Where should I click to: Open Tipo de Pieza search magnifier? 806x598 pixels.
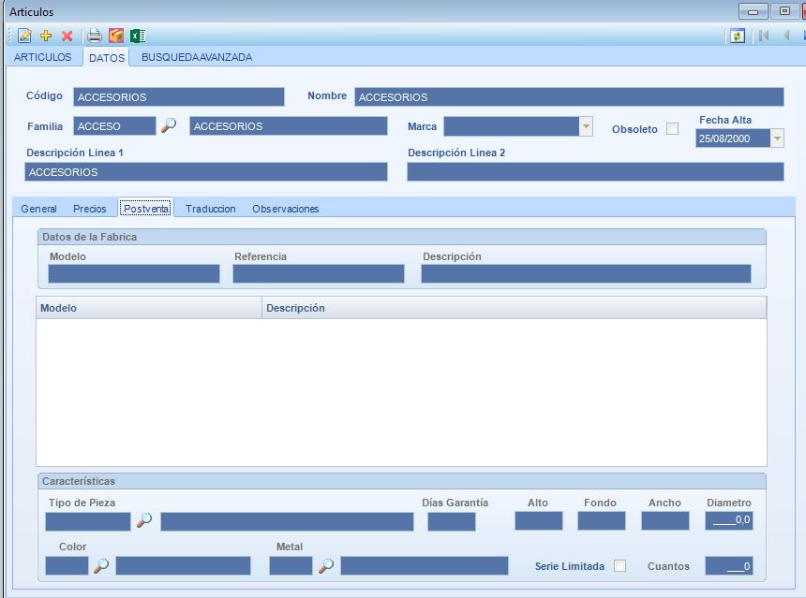[x=144, y=520]
